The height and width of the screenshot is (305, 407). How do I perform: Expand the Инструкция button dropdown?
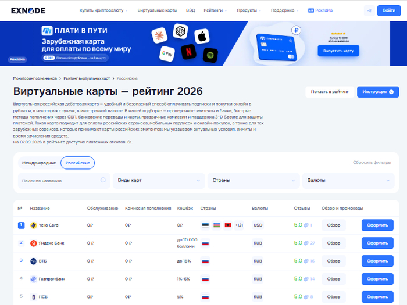click(x=378, y=92)
